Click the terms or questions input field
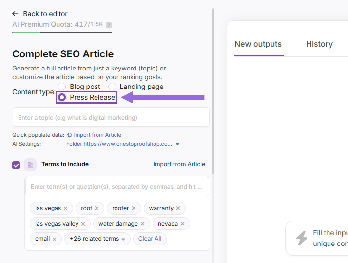348x263 pixels. click(117, 187)
